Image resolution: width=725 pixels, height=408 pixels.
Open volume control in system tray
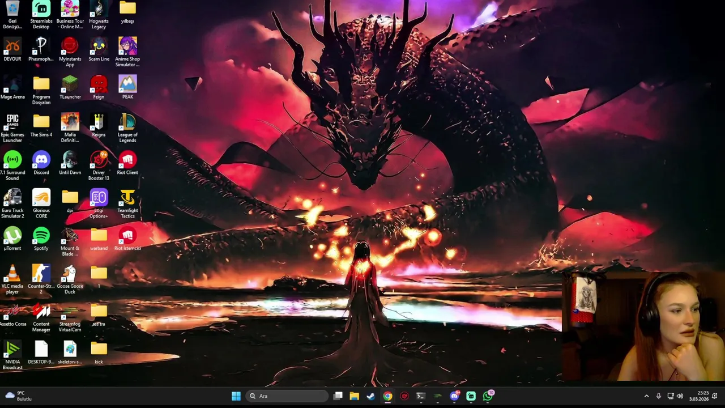click(x=680, y=396)
